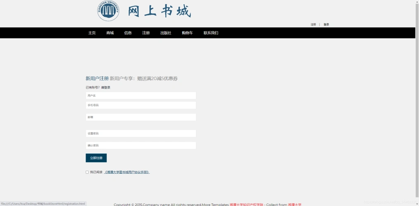The height and width of the screenshot is (206, 419).
Task: Tick the 我已阅读 agreement checkbox
Action: (87, 172)
